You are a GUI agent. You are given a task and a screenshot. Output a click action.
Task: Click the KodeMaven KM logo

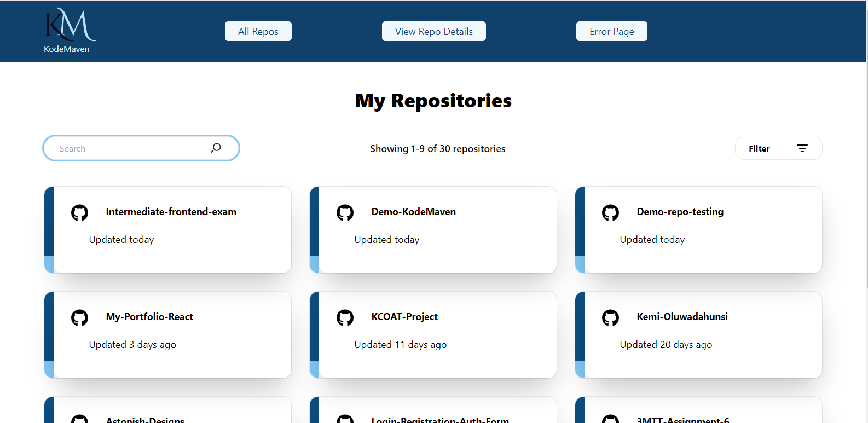coord(70,25)
